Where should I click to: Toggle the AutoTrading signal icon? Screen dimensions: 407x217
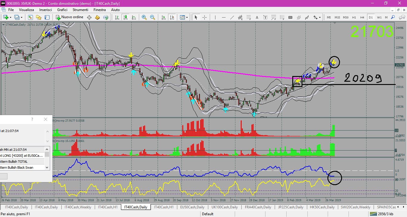click(105, 17)
